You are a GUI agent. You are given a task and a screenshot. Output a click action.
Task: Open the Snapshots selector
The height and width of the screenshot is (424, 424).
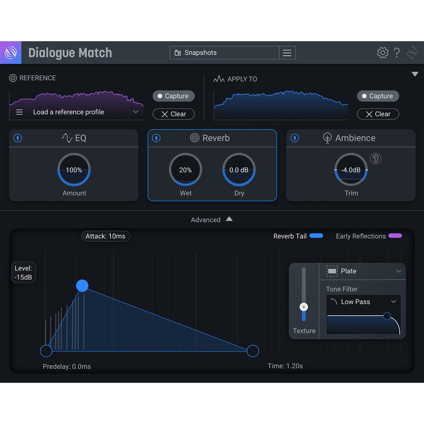pyautogui.click(x=224, y=53)
